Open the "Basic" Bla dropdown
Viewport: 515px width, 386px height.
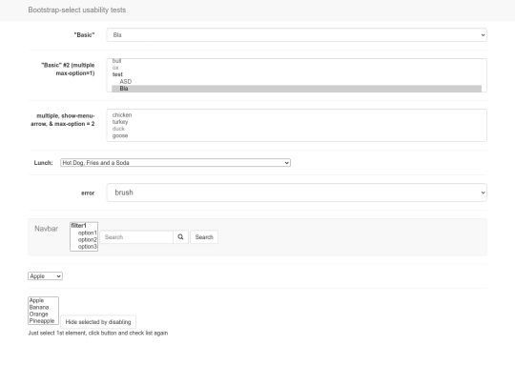(297, 35)
